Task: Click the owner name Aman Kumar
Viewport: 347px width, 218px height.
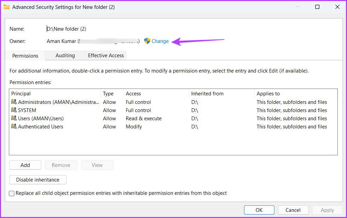Action: click(x=61, y=41)
